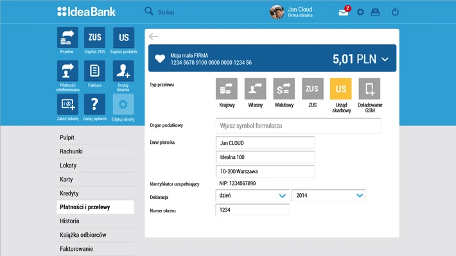Open the Dodaj klienta shortcut icon
Screen dimensions: 456x256
123,71
